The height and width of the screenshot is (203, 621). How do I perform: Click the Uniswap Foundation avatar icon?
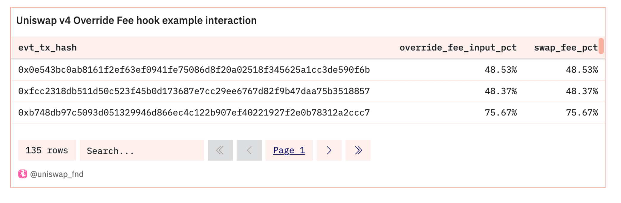pos(23,174)
